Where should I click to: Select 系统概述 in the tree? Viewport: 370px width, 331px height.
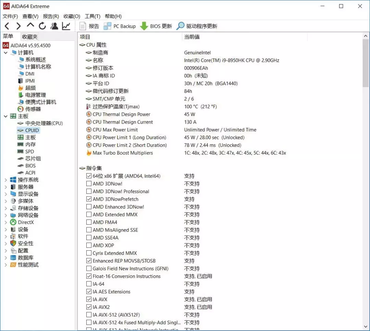point(35,60)
